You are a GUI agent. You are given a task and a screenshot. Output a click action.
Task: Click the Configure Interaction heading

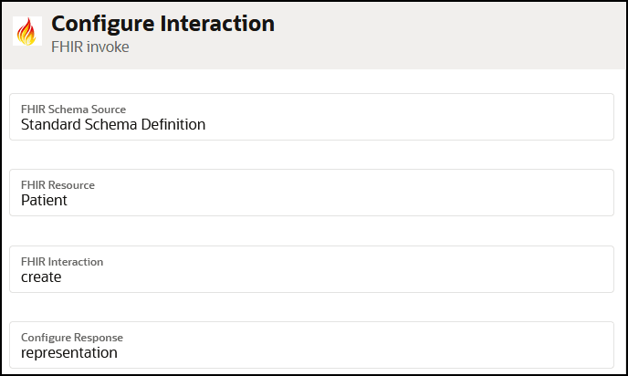[x=162, y=24]
